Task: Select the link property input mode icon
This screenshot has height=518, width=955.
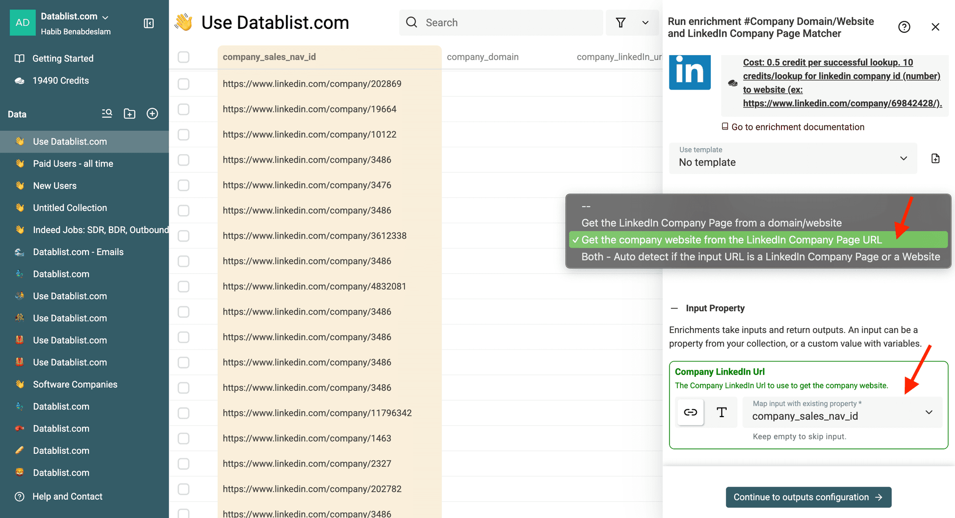Action: (690, 412)
